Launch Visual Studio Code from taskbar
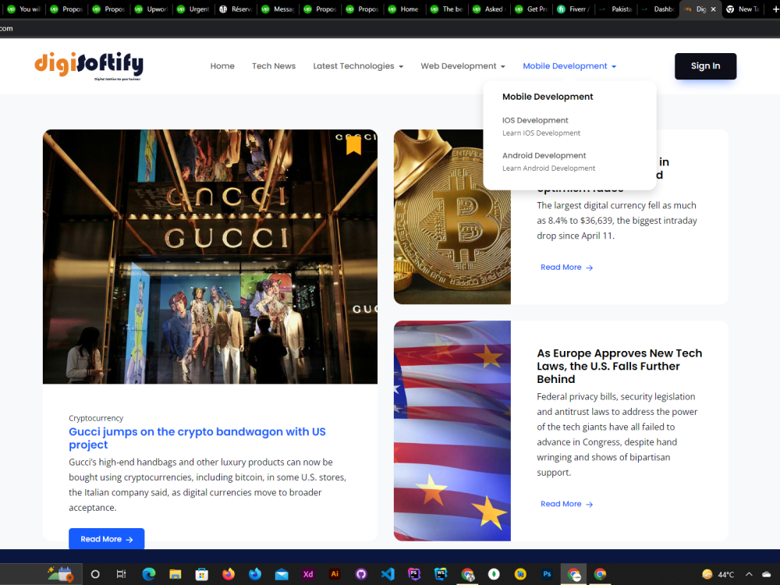The width and height of the screenshot is (780, 585). point(388,574)
